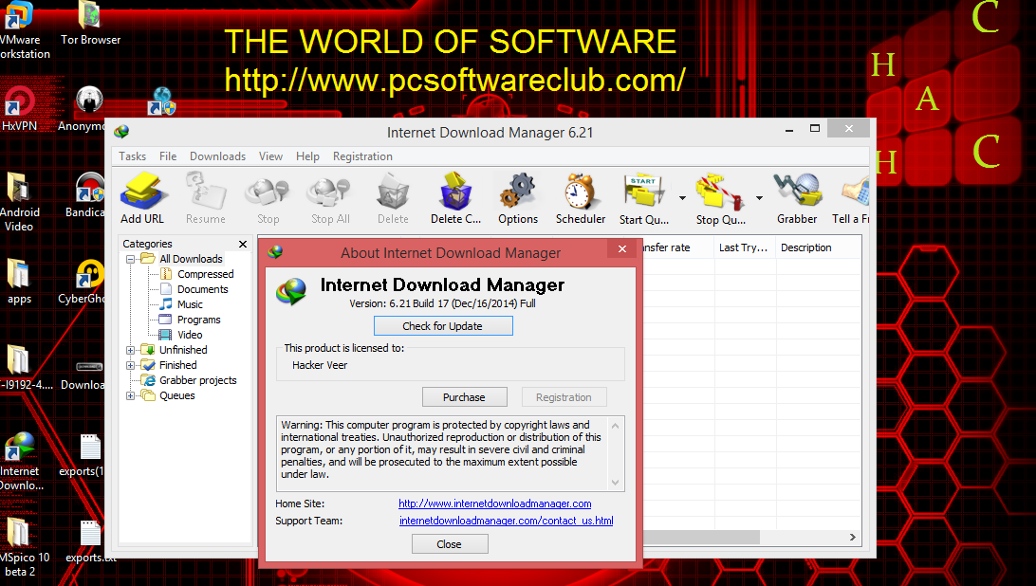Close the Categories panel

(243, 244)
